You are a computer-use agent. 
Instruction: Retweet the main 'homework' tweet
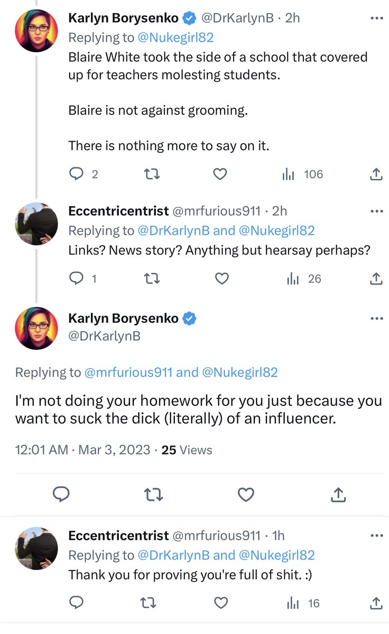click(x=153, y=495)
